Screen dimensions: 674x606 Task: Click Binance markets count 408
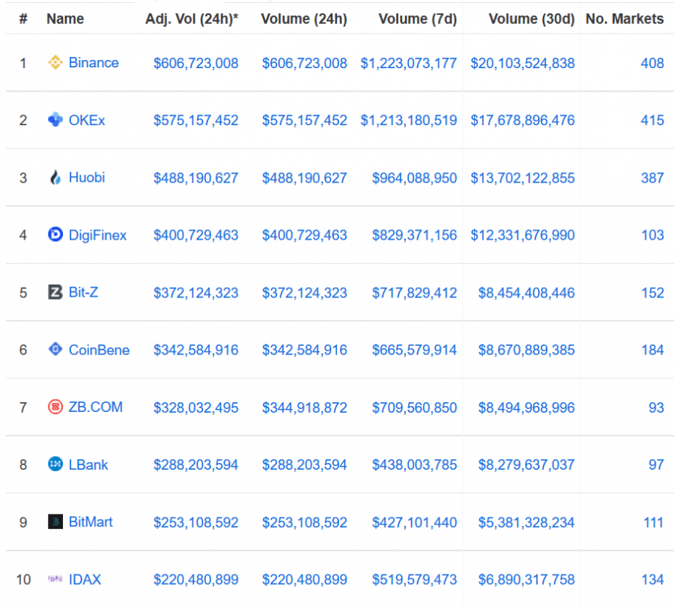click(x=652, y=63)
